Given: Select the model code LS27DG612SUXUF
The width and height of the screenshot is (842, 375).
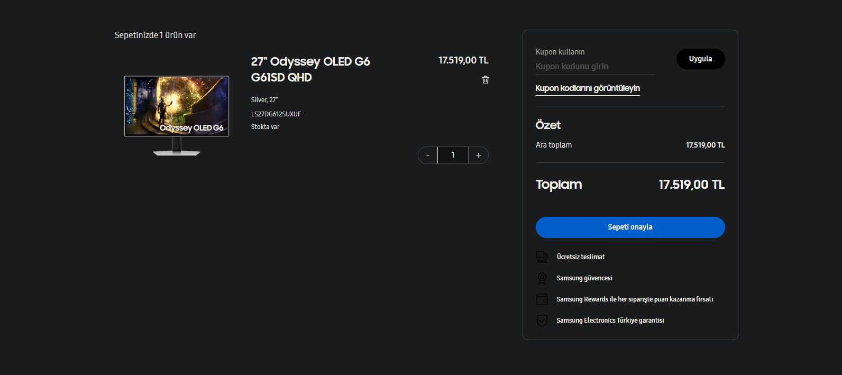Looking at the screenshot, I should 276,114.
